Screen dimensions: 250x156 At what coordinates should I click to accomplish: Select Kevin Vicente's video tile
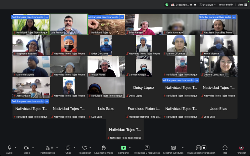pyautogui.click(x=219, y=45)
